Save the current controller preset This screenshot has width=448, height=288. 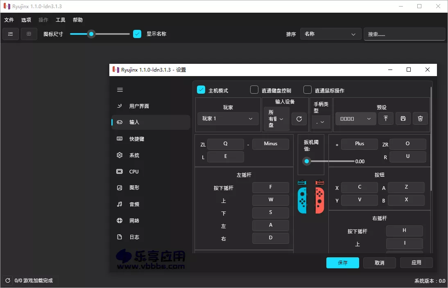[403, 118]
